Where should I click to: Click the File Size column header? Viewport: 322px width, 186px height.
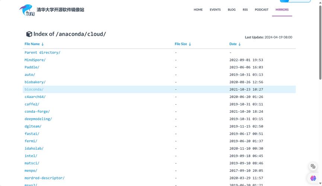181,44
